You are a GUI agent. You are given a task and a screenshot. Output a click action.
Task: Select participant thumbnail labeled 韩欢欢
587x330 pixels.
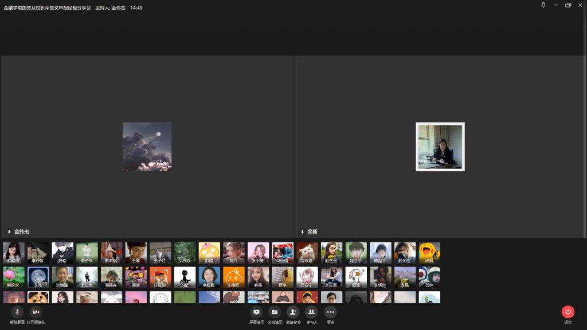[13, 277]
